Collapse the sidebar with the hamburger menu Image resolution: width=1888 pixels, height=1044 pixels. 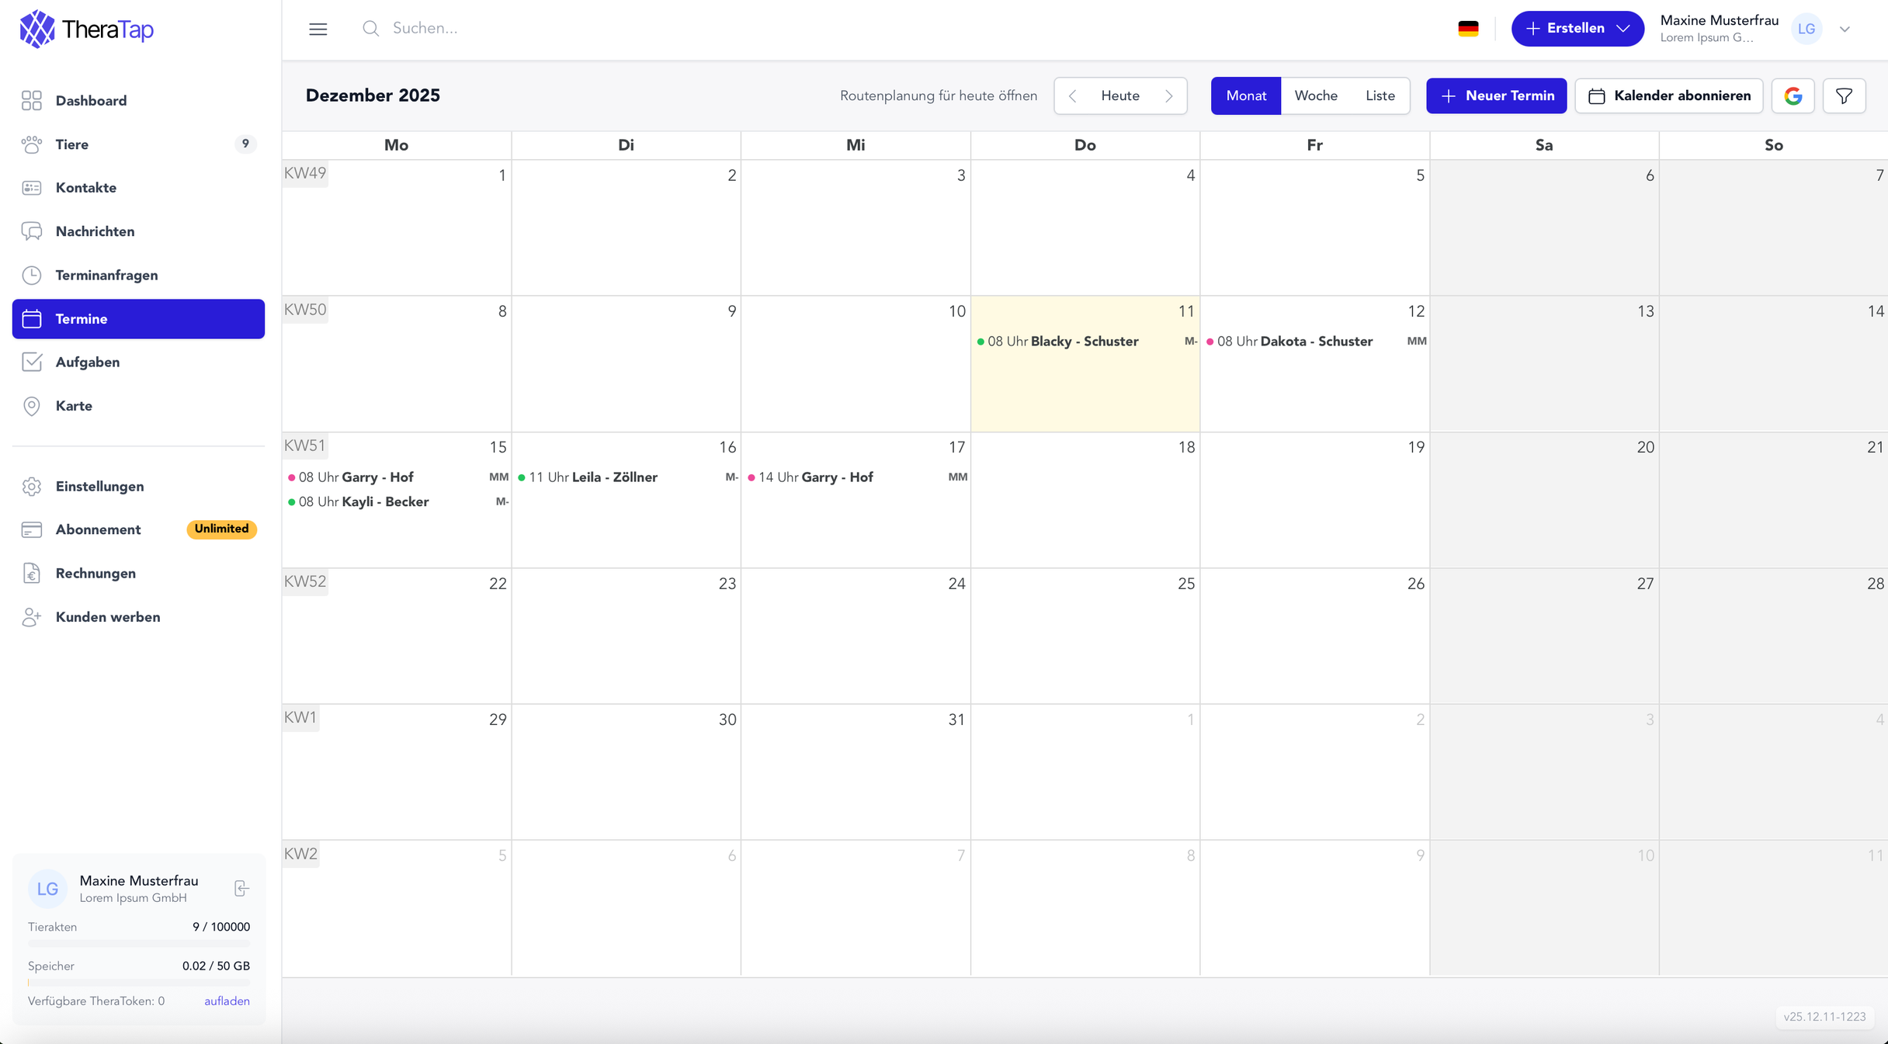click(x=318, y=29)
